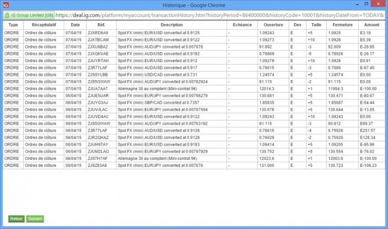Click the Récapitulatif column header

44,25
